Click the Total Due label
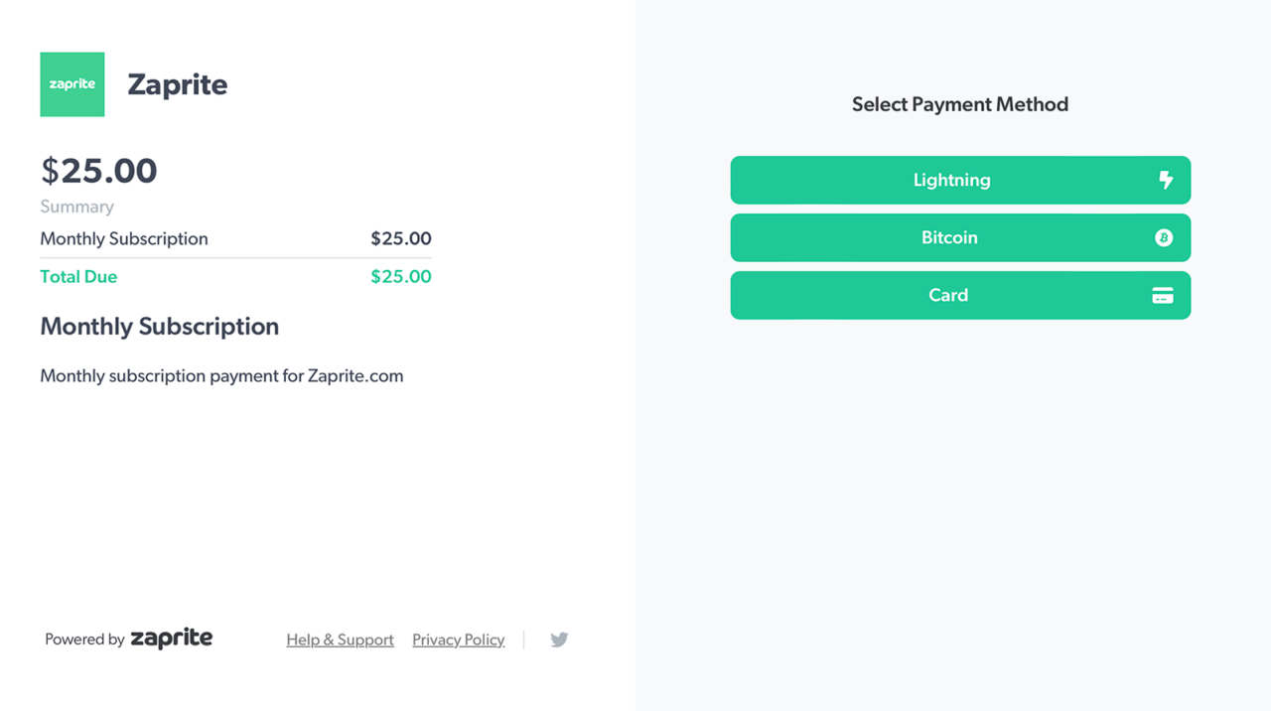 tap(78, 276)
